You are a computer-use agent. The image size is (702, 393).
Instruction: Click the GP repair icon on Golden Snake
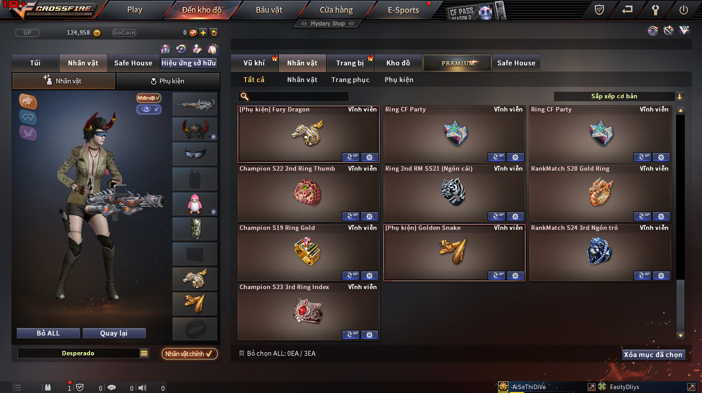(496, 275)
